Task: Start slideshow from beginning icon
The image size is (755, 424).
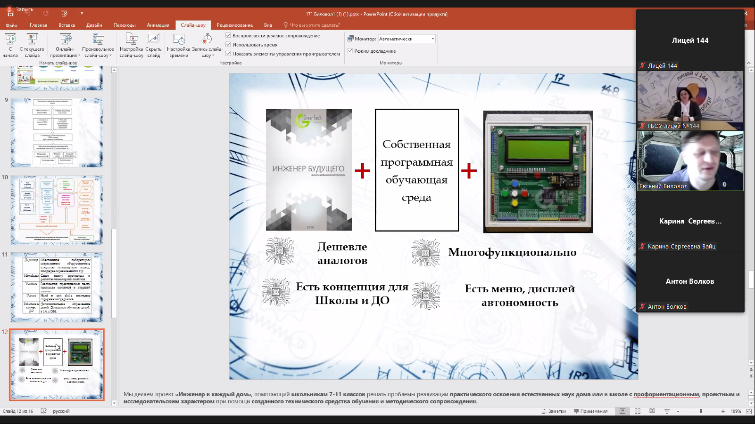Action: coord(10,45)
